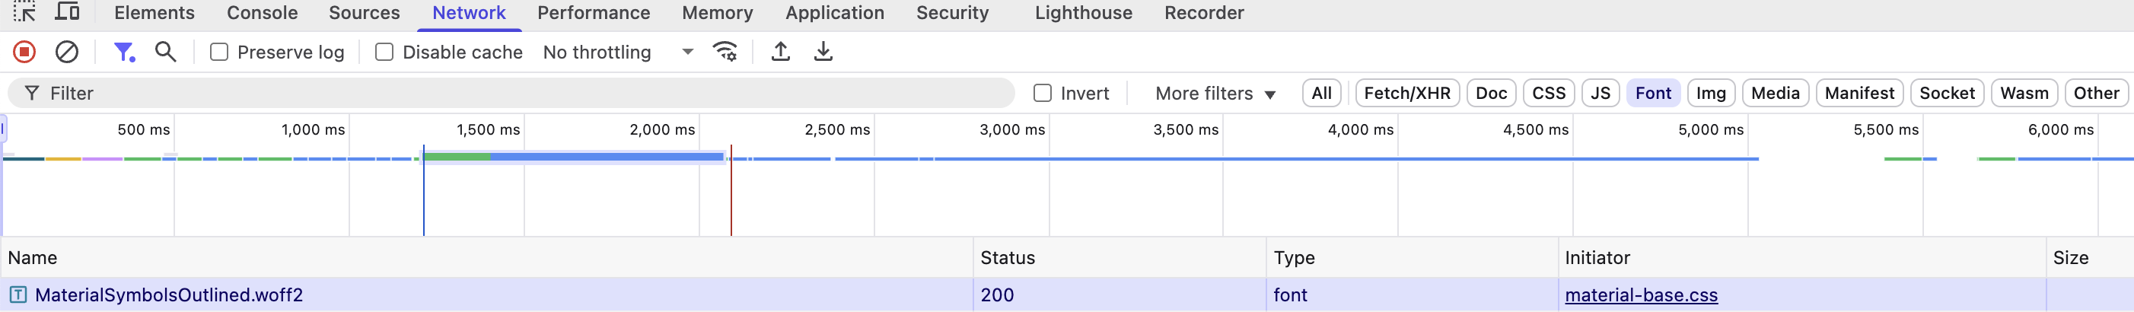Image resolution: width=2134 pixels, height=312 pixels.
Task: Expand More filters menu
Action: (1215, 94)
